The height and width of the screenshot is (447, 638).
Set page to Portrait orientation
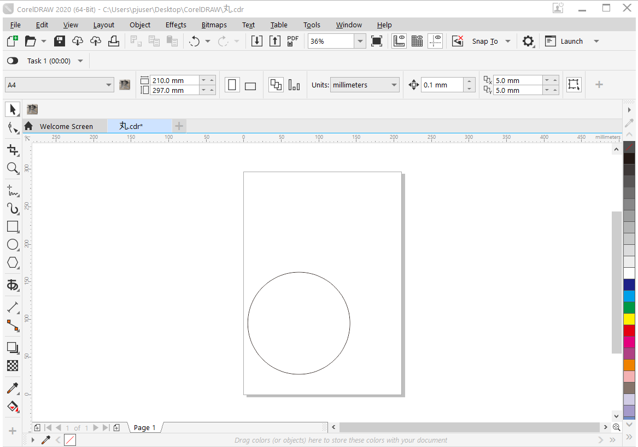232,85
